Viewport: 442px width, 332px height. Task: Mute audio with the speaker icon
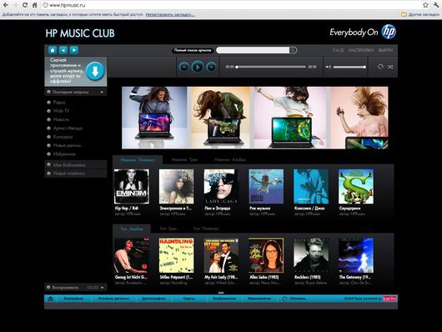point(328,67)
